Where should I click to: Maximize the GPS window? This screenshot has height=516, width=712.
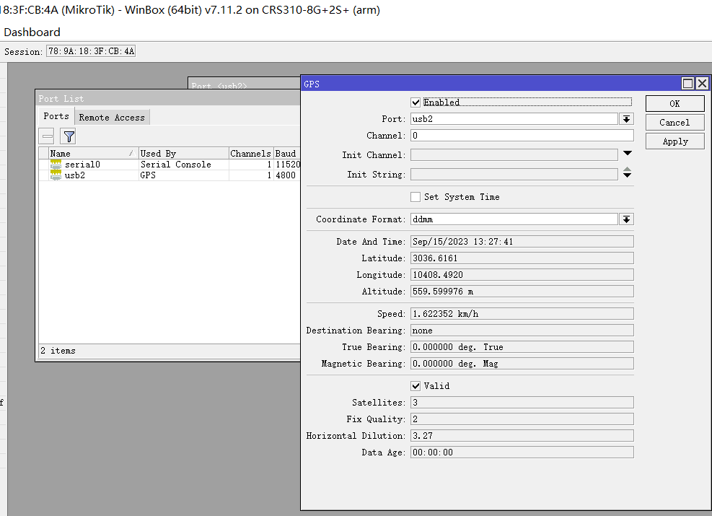tap(687, 84)
